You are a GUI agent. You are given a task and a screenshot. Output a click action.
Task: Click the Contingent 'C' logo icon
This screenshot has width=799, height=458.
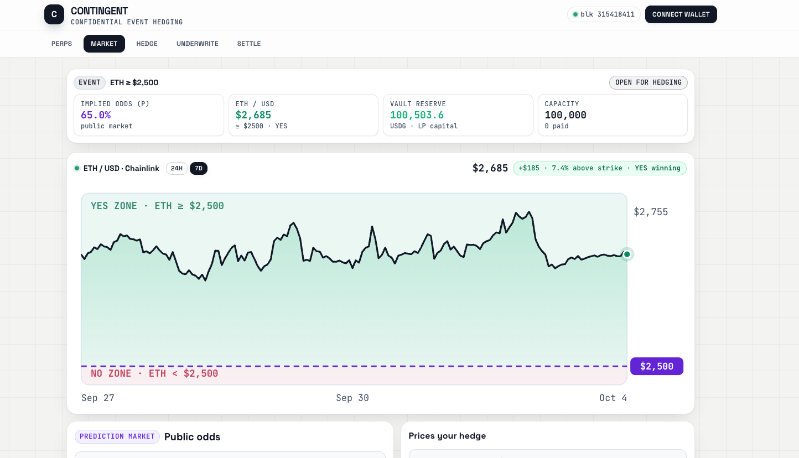point(54,14)
